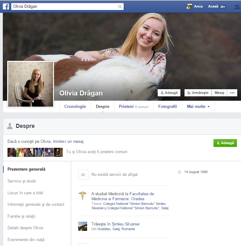Click Anca's profile avatar in top bar

[x=189, y=7]
